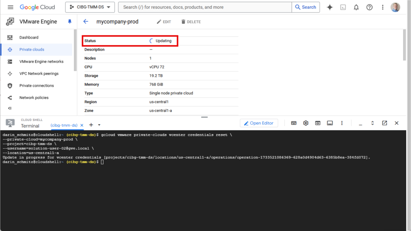The height and width of the screenshot is (231, 411).
Task: Click the 'vCPU 72' CPU value
Action: pyautogui.click(x=157, y=67)
